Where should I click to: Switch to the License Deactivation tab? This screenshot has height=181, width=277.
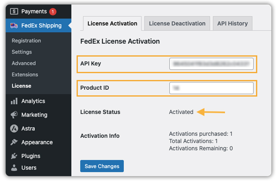click(177, 23)
